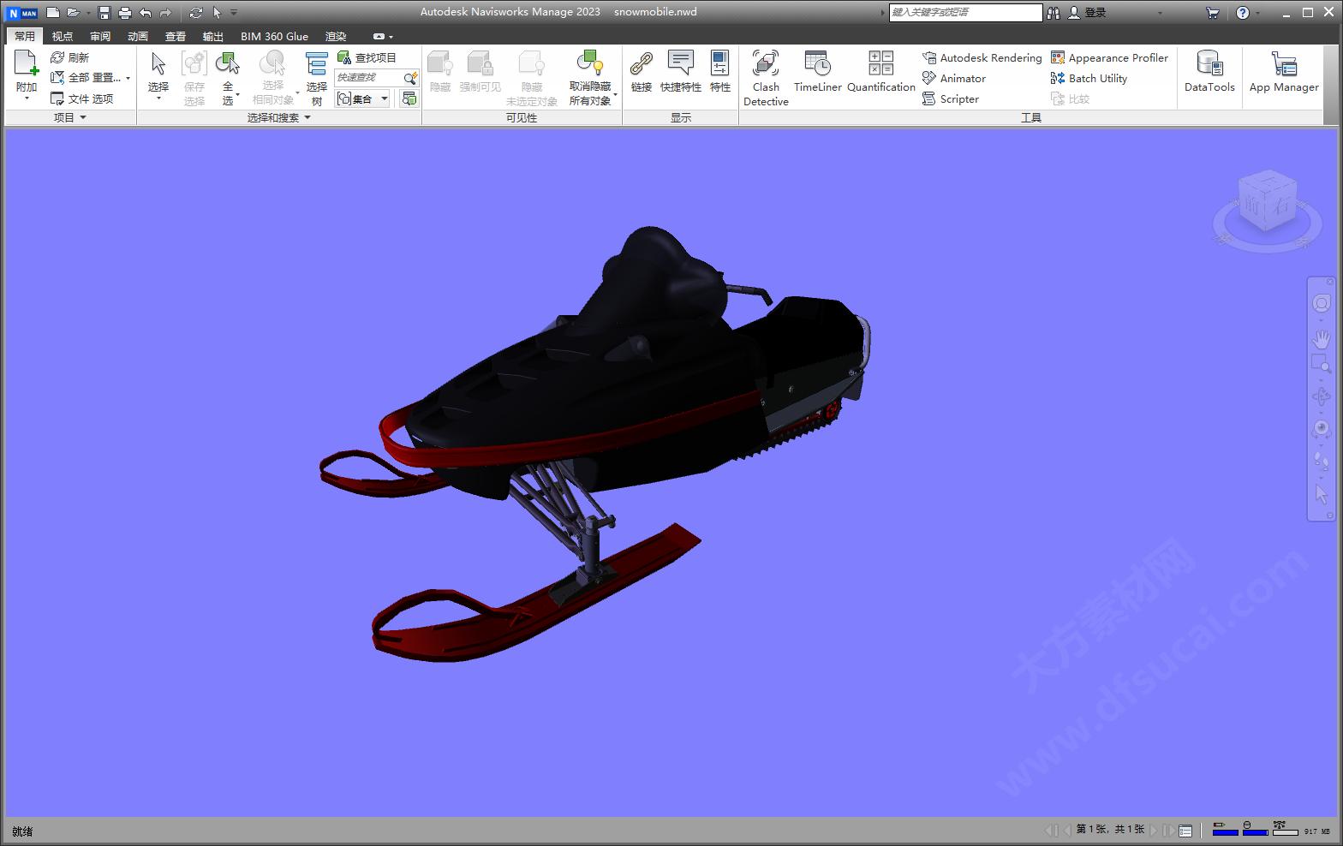This screenshot has height=846, width=1343.
Task: Click the Walk footsteps tool in navigation bar
Action: 1322,462
